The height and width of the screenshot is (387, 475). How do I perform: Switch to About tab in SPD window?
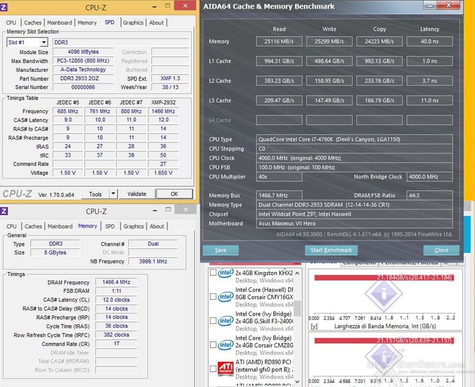pos(156,22)
